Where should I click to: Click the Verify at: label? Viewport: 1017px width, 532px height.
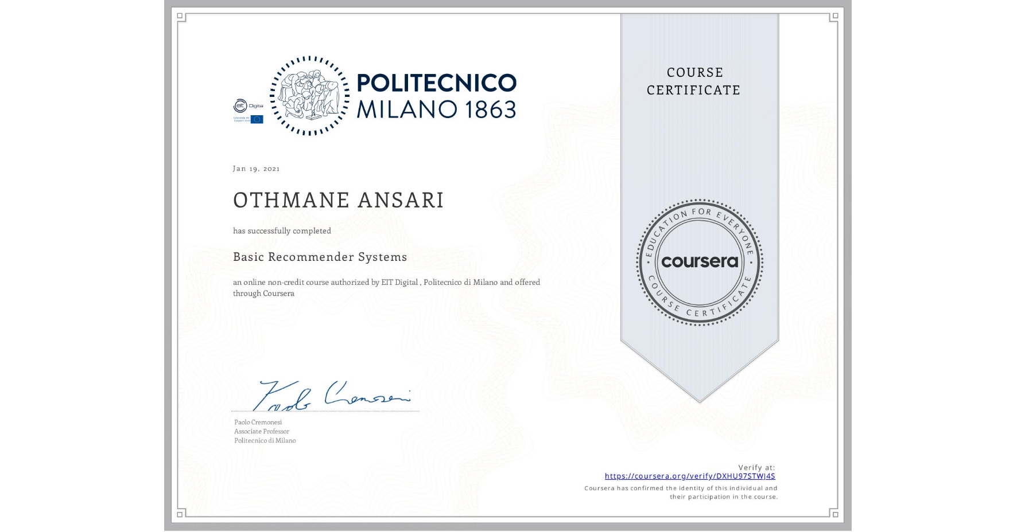756,468
